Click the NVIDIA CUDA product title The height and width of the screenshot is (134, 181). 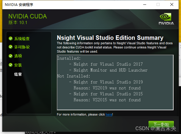click(x=28, y=16)
